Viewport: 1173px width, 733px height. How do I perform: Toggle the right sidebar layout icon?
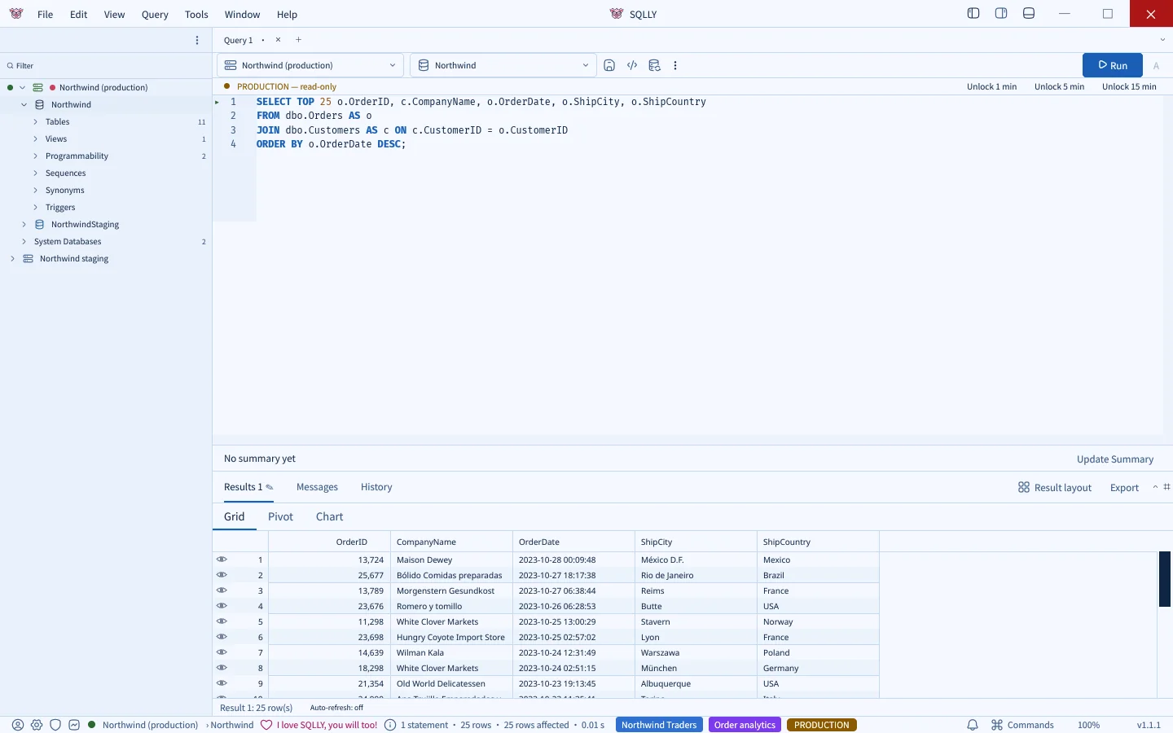[1001, 13]
